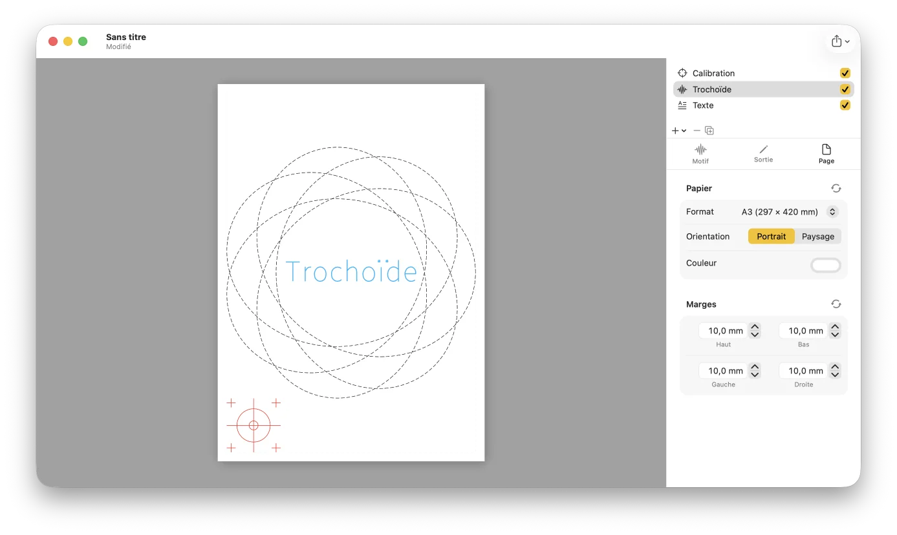
Task: Open the Format A3 dropdown
Action: click(x=790, y=212)
